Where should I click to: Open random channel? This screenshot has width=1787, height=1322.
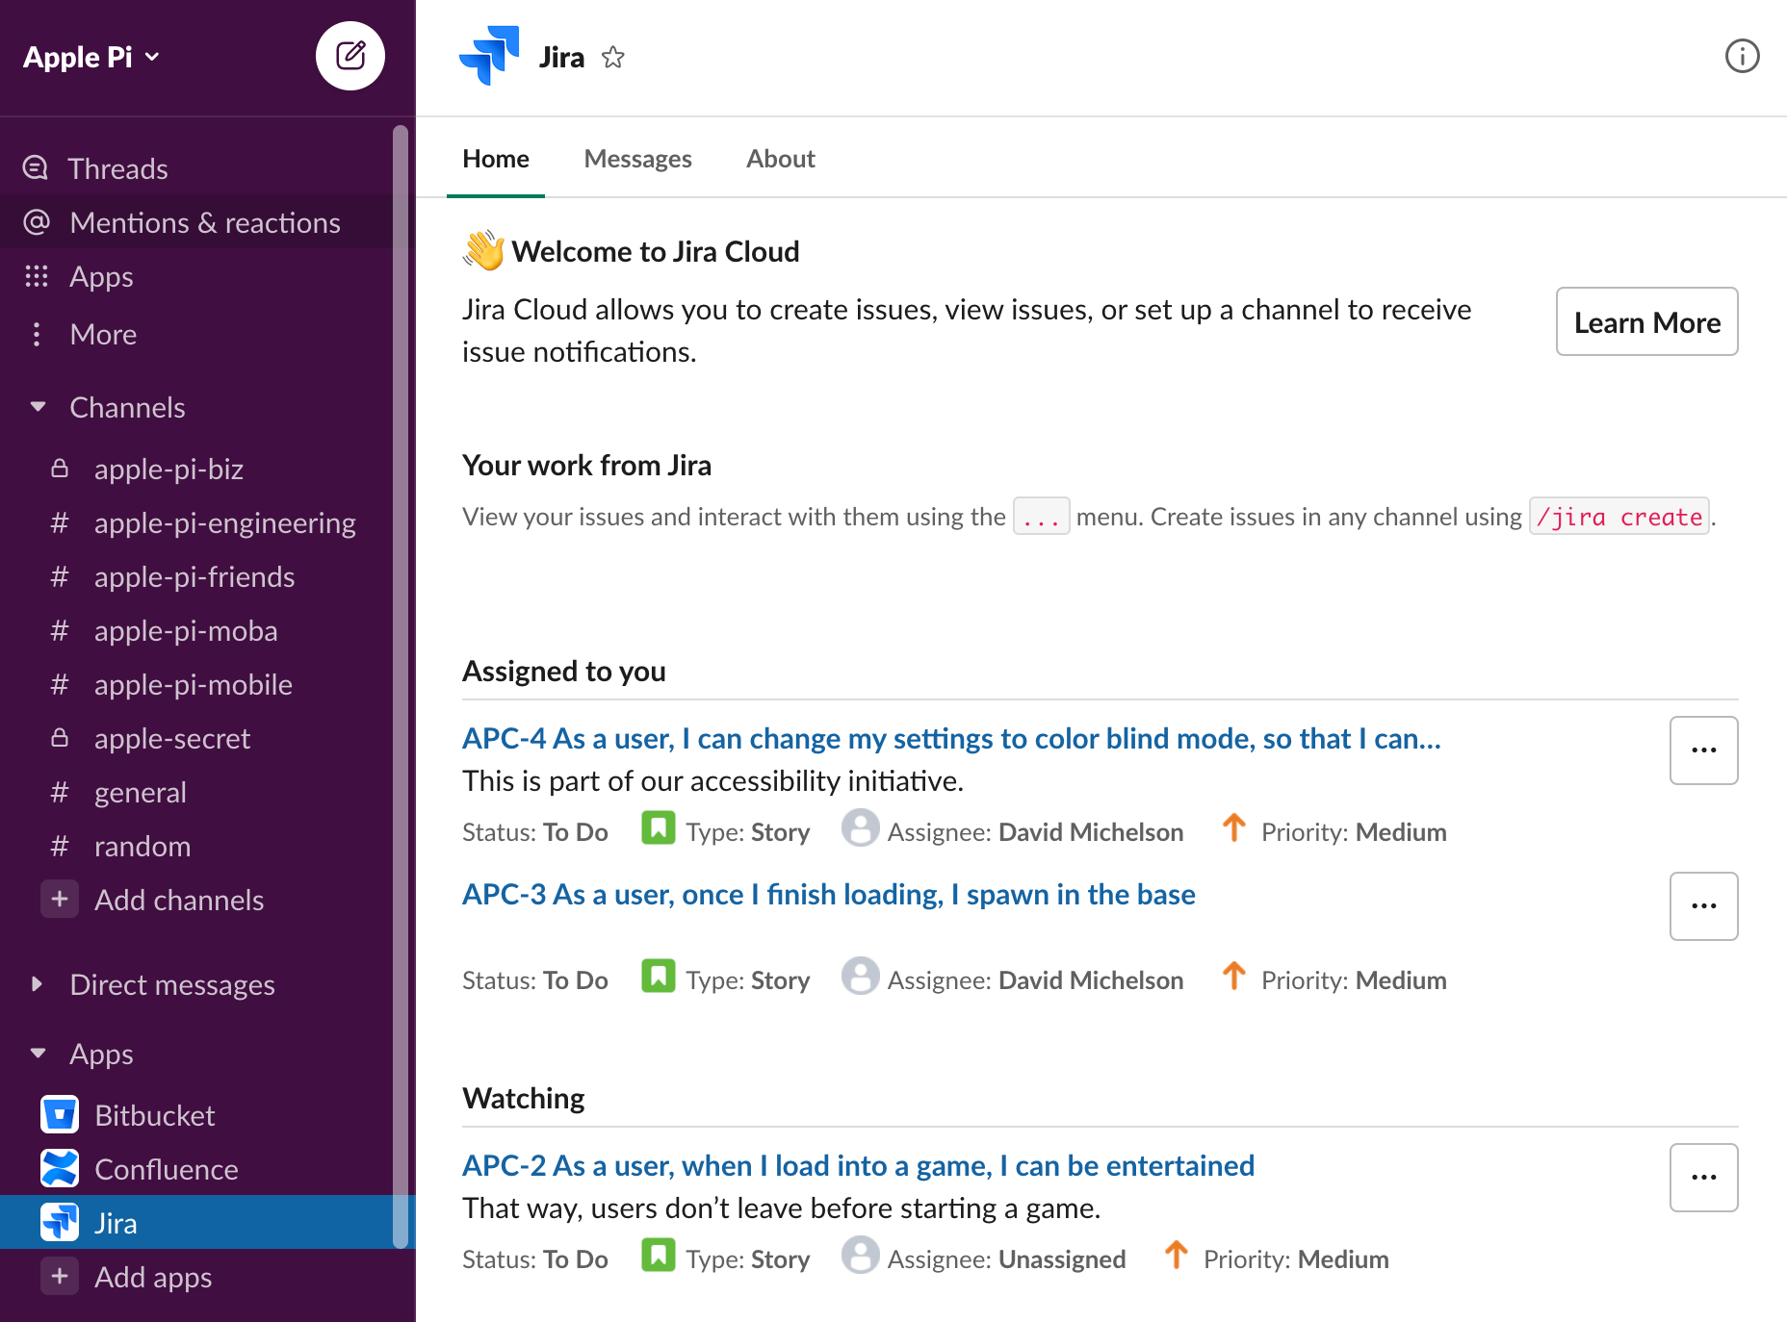coord(196,846)
